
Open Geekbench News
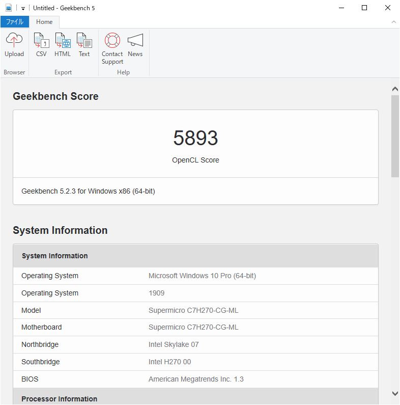coord(135,45)
